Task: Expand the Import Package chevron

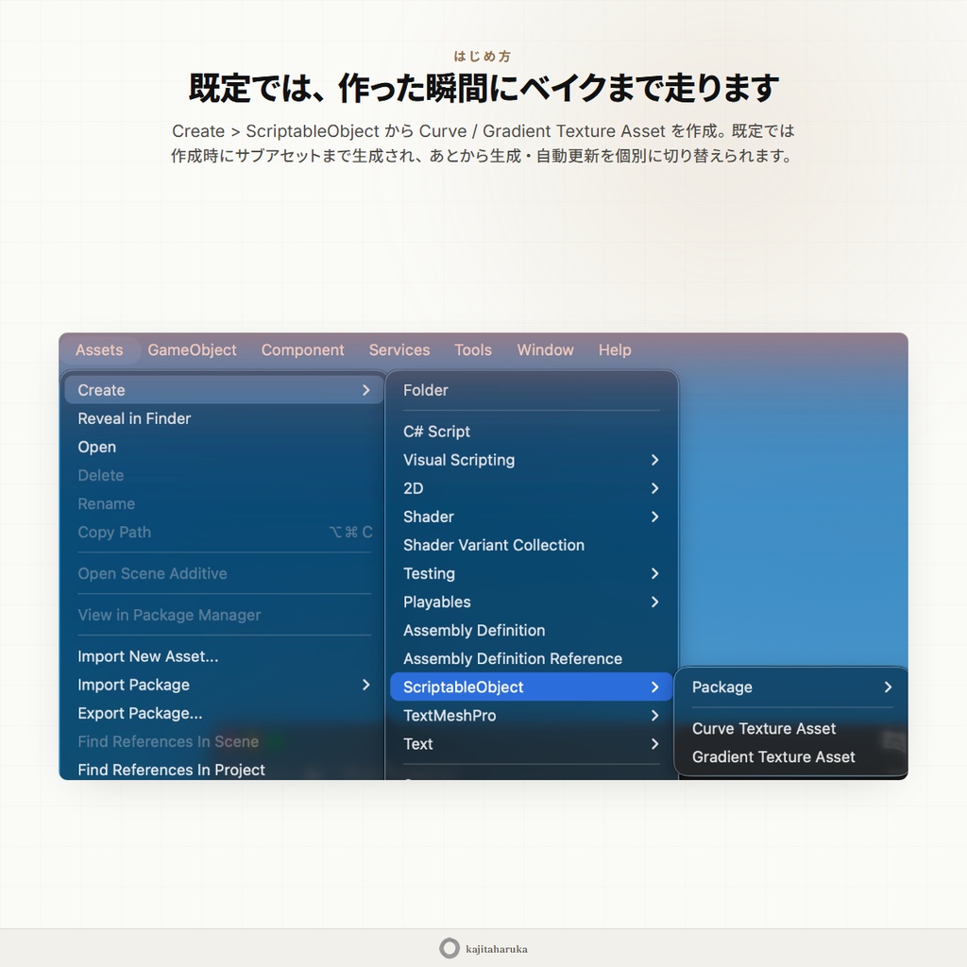Action: [x=366, y=686]
